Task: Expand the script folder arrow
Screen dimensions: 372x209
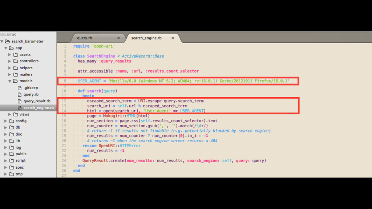Action: pyautogui.click(x=6, y=161)
